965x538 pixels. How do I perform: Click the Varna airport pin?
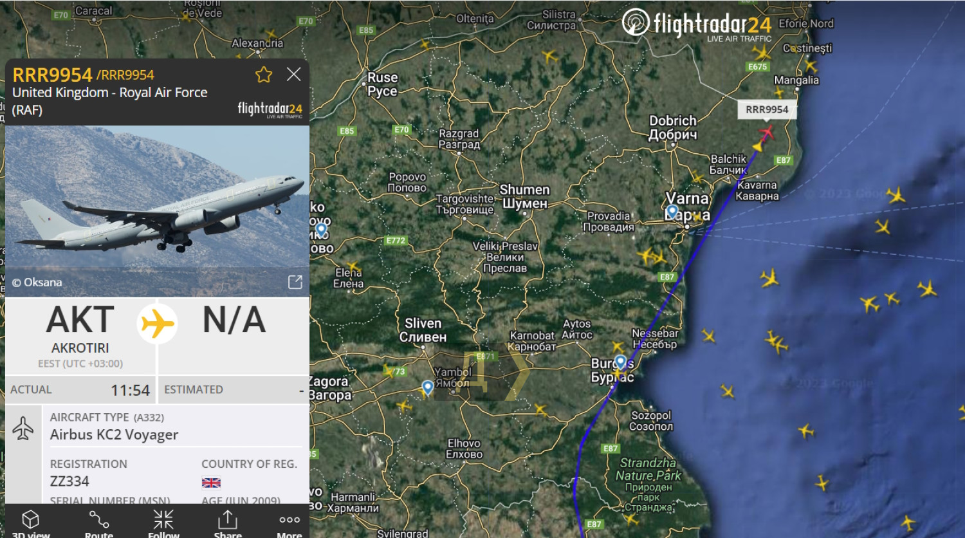[672, 212]
